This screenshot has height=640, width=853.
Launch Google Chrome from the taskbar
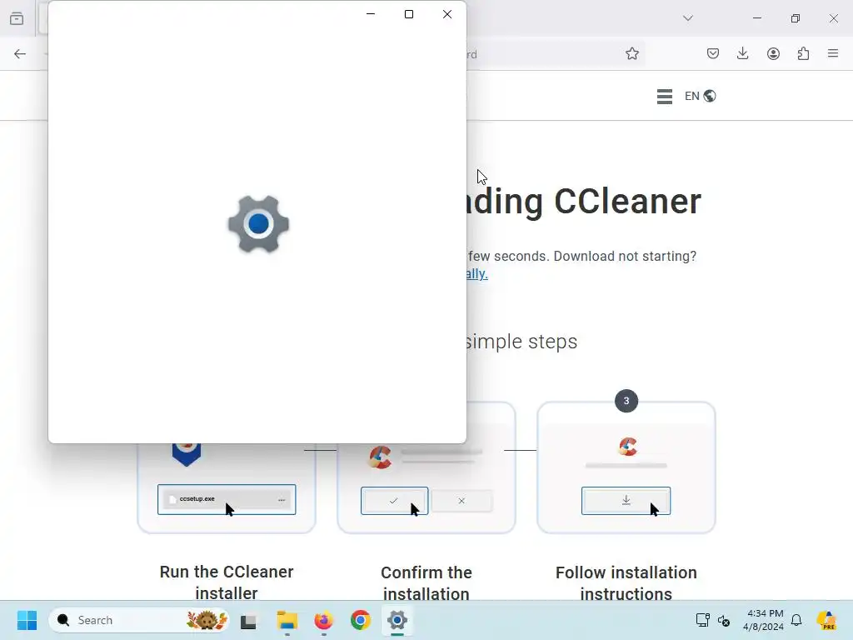[360, 620]
